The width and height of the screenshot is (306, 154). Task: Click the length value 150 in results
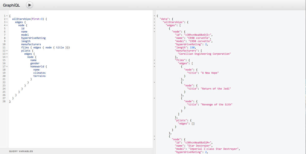click(x=193, y=47)
